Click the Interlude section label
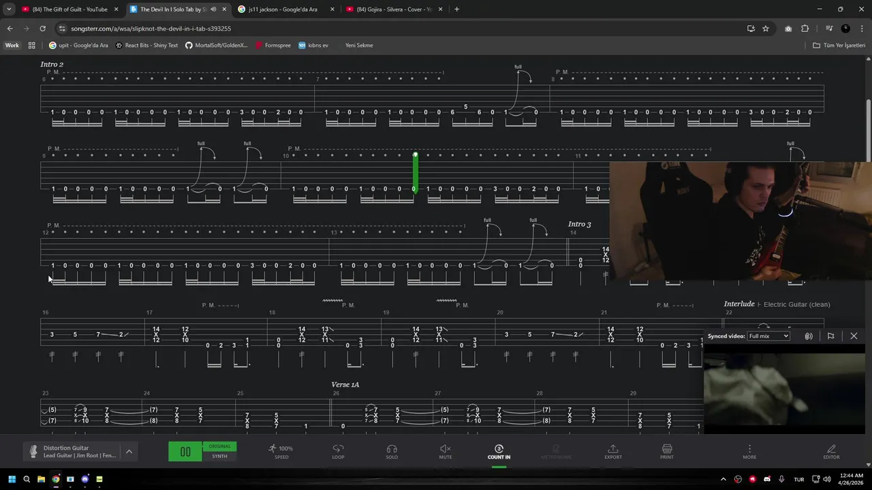872x490 pixels. [739, 304]
